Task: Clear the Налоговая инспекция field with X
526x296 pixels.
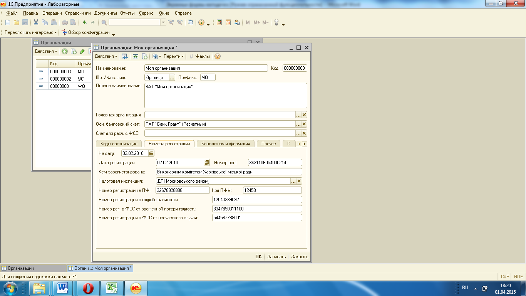Action: point(299,181)
